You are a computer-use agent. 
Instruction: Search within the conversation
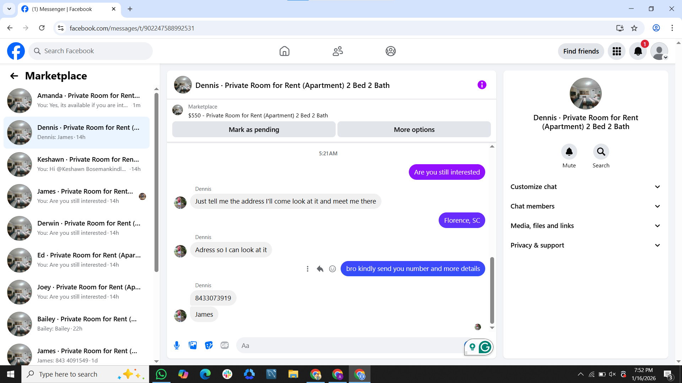[x=601, y=152]
